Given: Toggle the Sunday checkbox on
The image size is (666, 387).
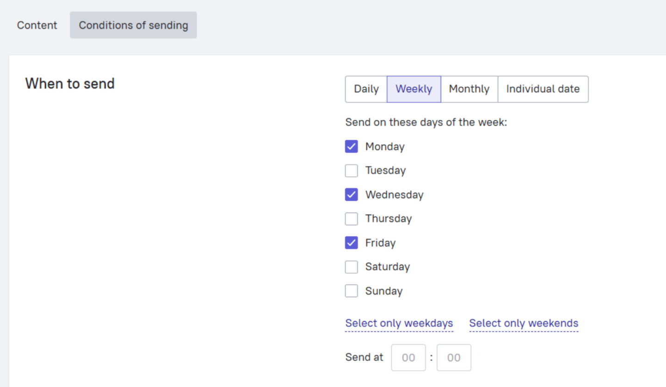Looking at the screenshot, I should pos(351,291).
